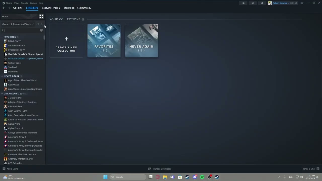Click the Cyberpunk 2077 game icon

tap(6, 50)
